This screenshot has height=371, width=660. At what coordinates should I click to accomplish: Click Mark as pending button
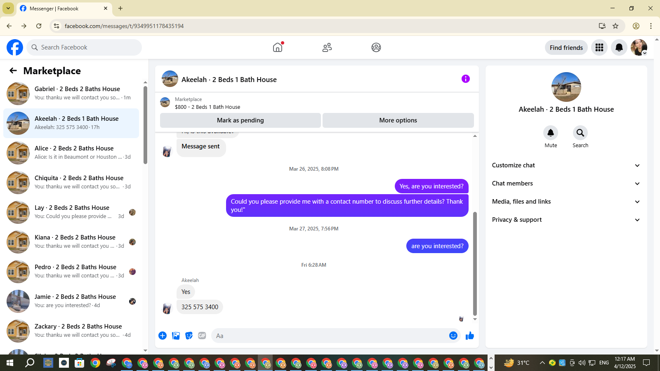[240, 120]
